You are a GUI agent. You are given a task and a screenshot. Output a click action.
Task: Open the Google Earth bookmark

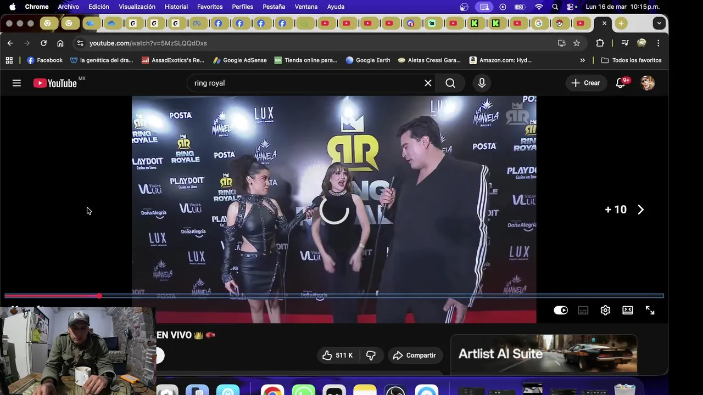(368, 60)
